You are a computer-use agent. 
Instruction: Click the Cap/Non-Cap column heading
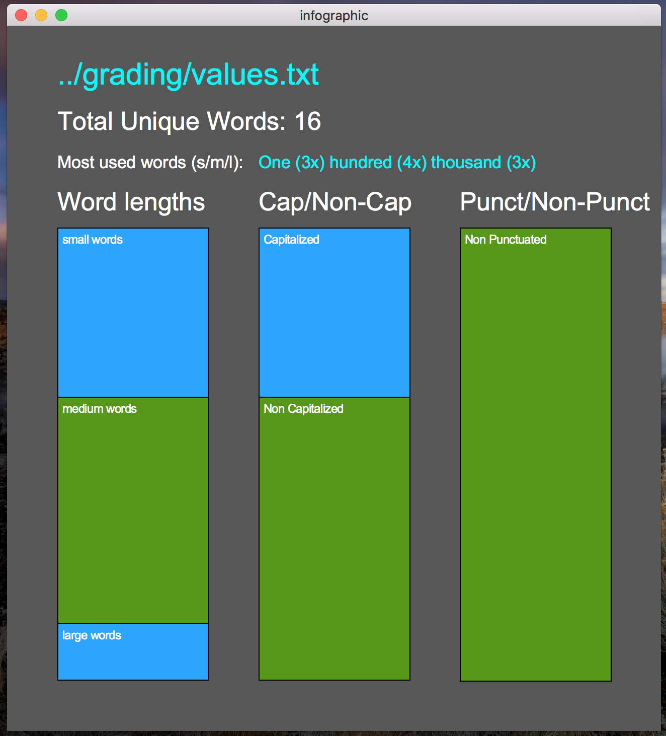[335, 202]
